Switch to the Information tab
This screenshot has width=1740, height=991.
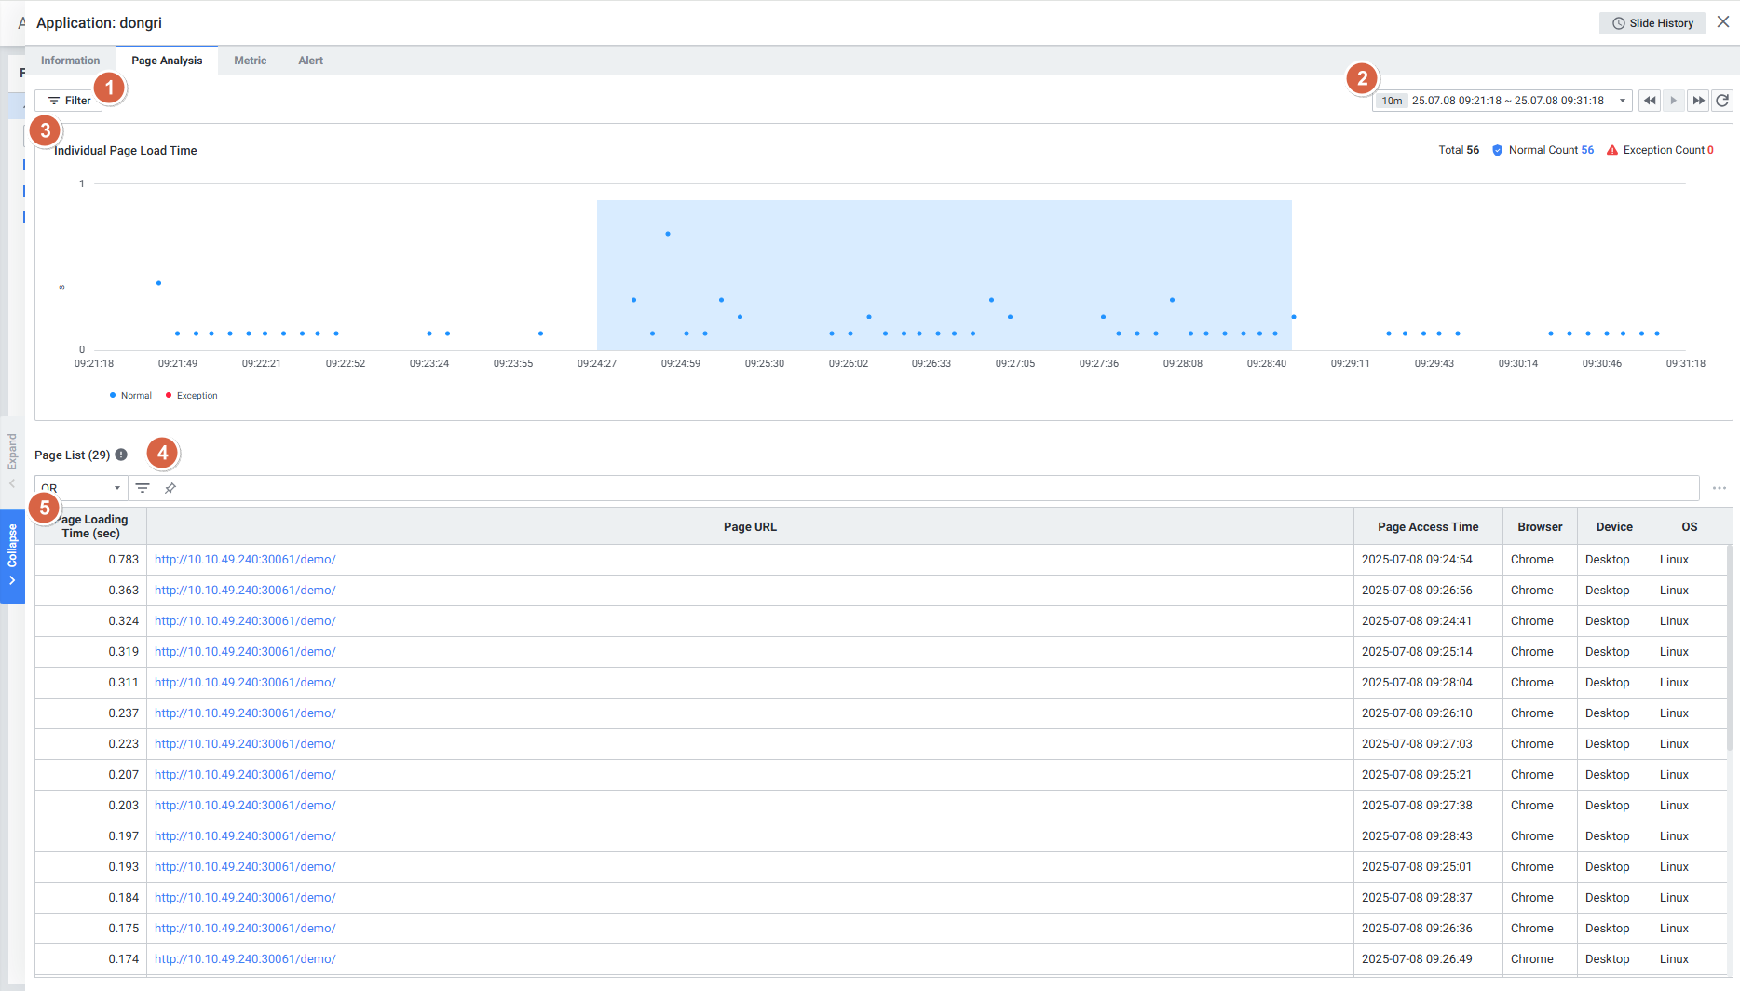coord(70,61)
